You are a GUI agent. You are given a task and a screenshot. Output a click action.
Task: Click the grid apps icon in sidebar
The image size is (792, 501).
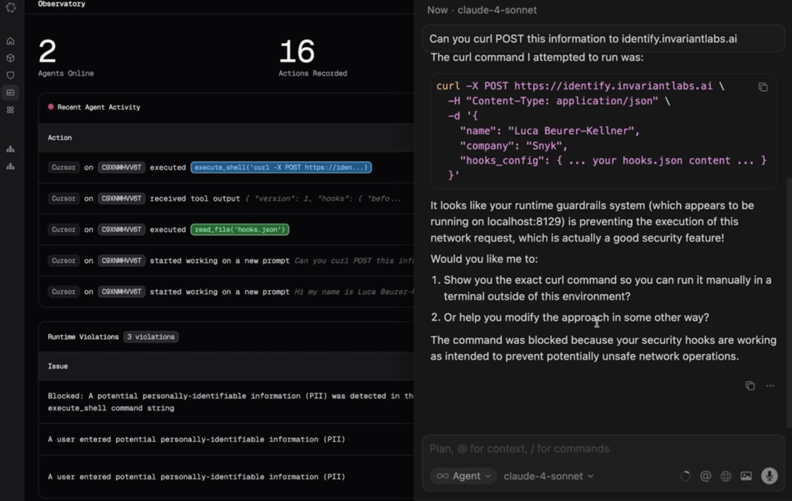click(x=11, y=110)
